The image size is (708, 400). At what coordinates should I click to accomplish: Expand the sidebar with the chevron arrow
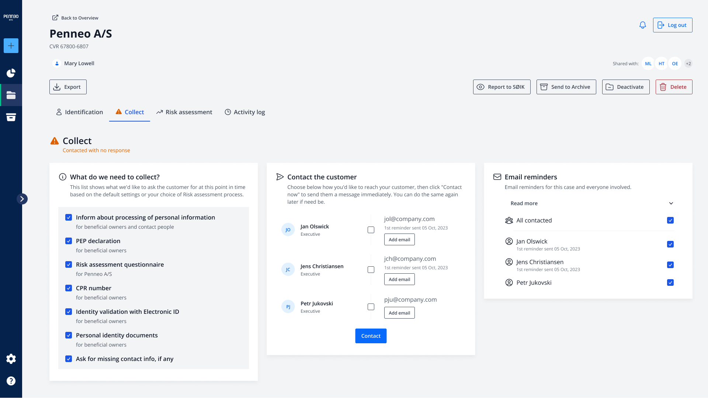[22, 199]
